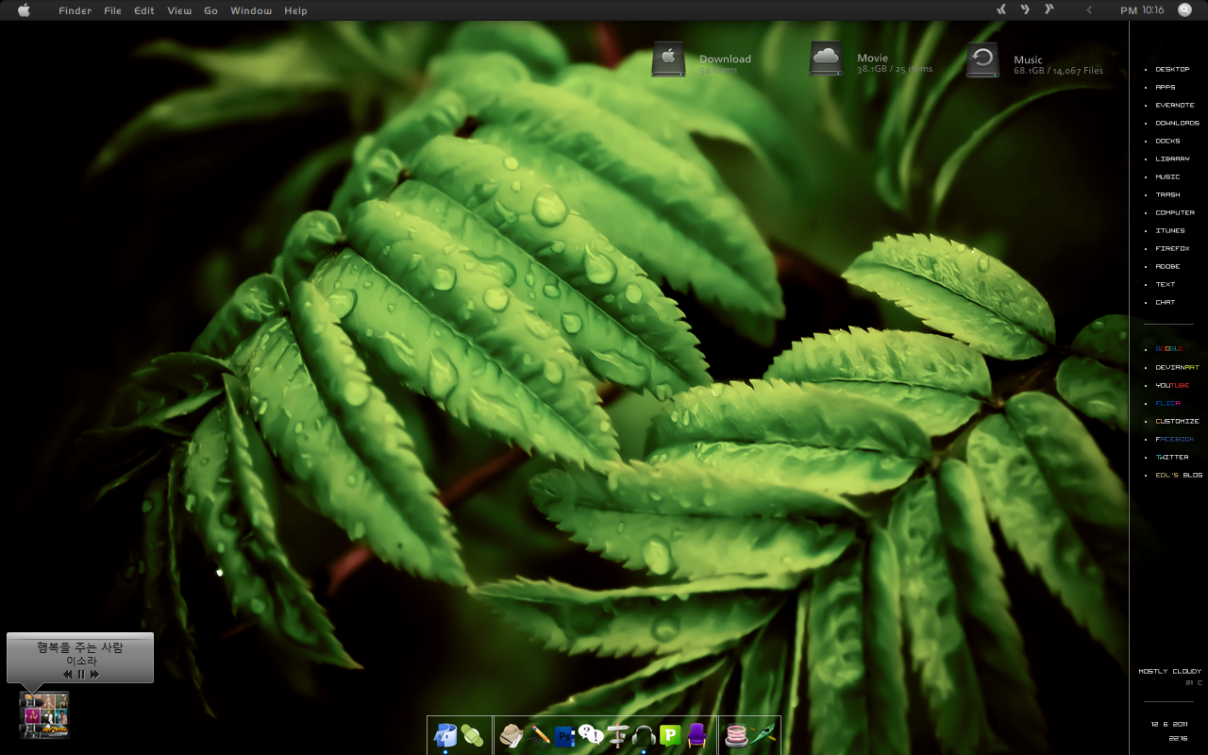This screenshot has height=755, width=1208.
Task: Open the Music drive icon
Action: (982, 59)
